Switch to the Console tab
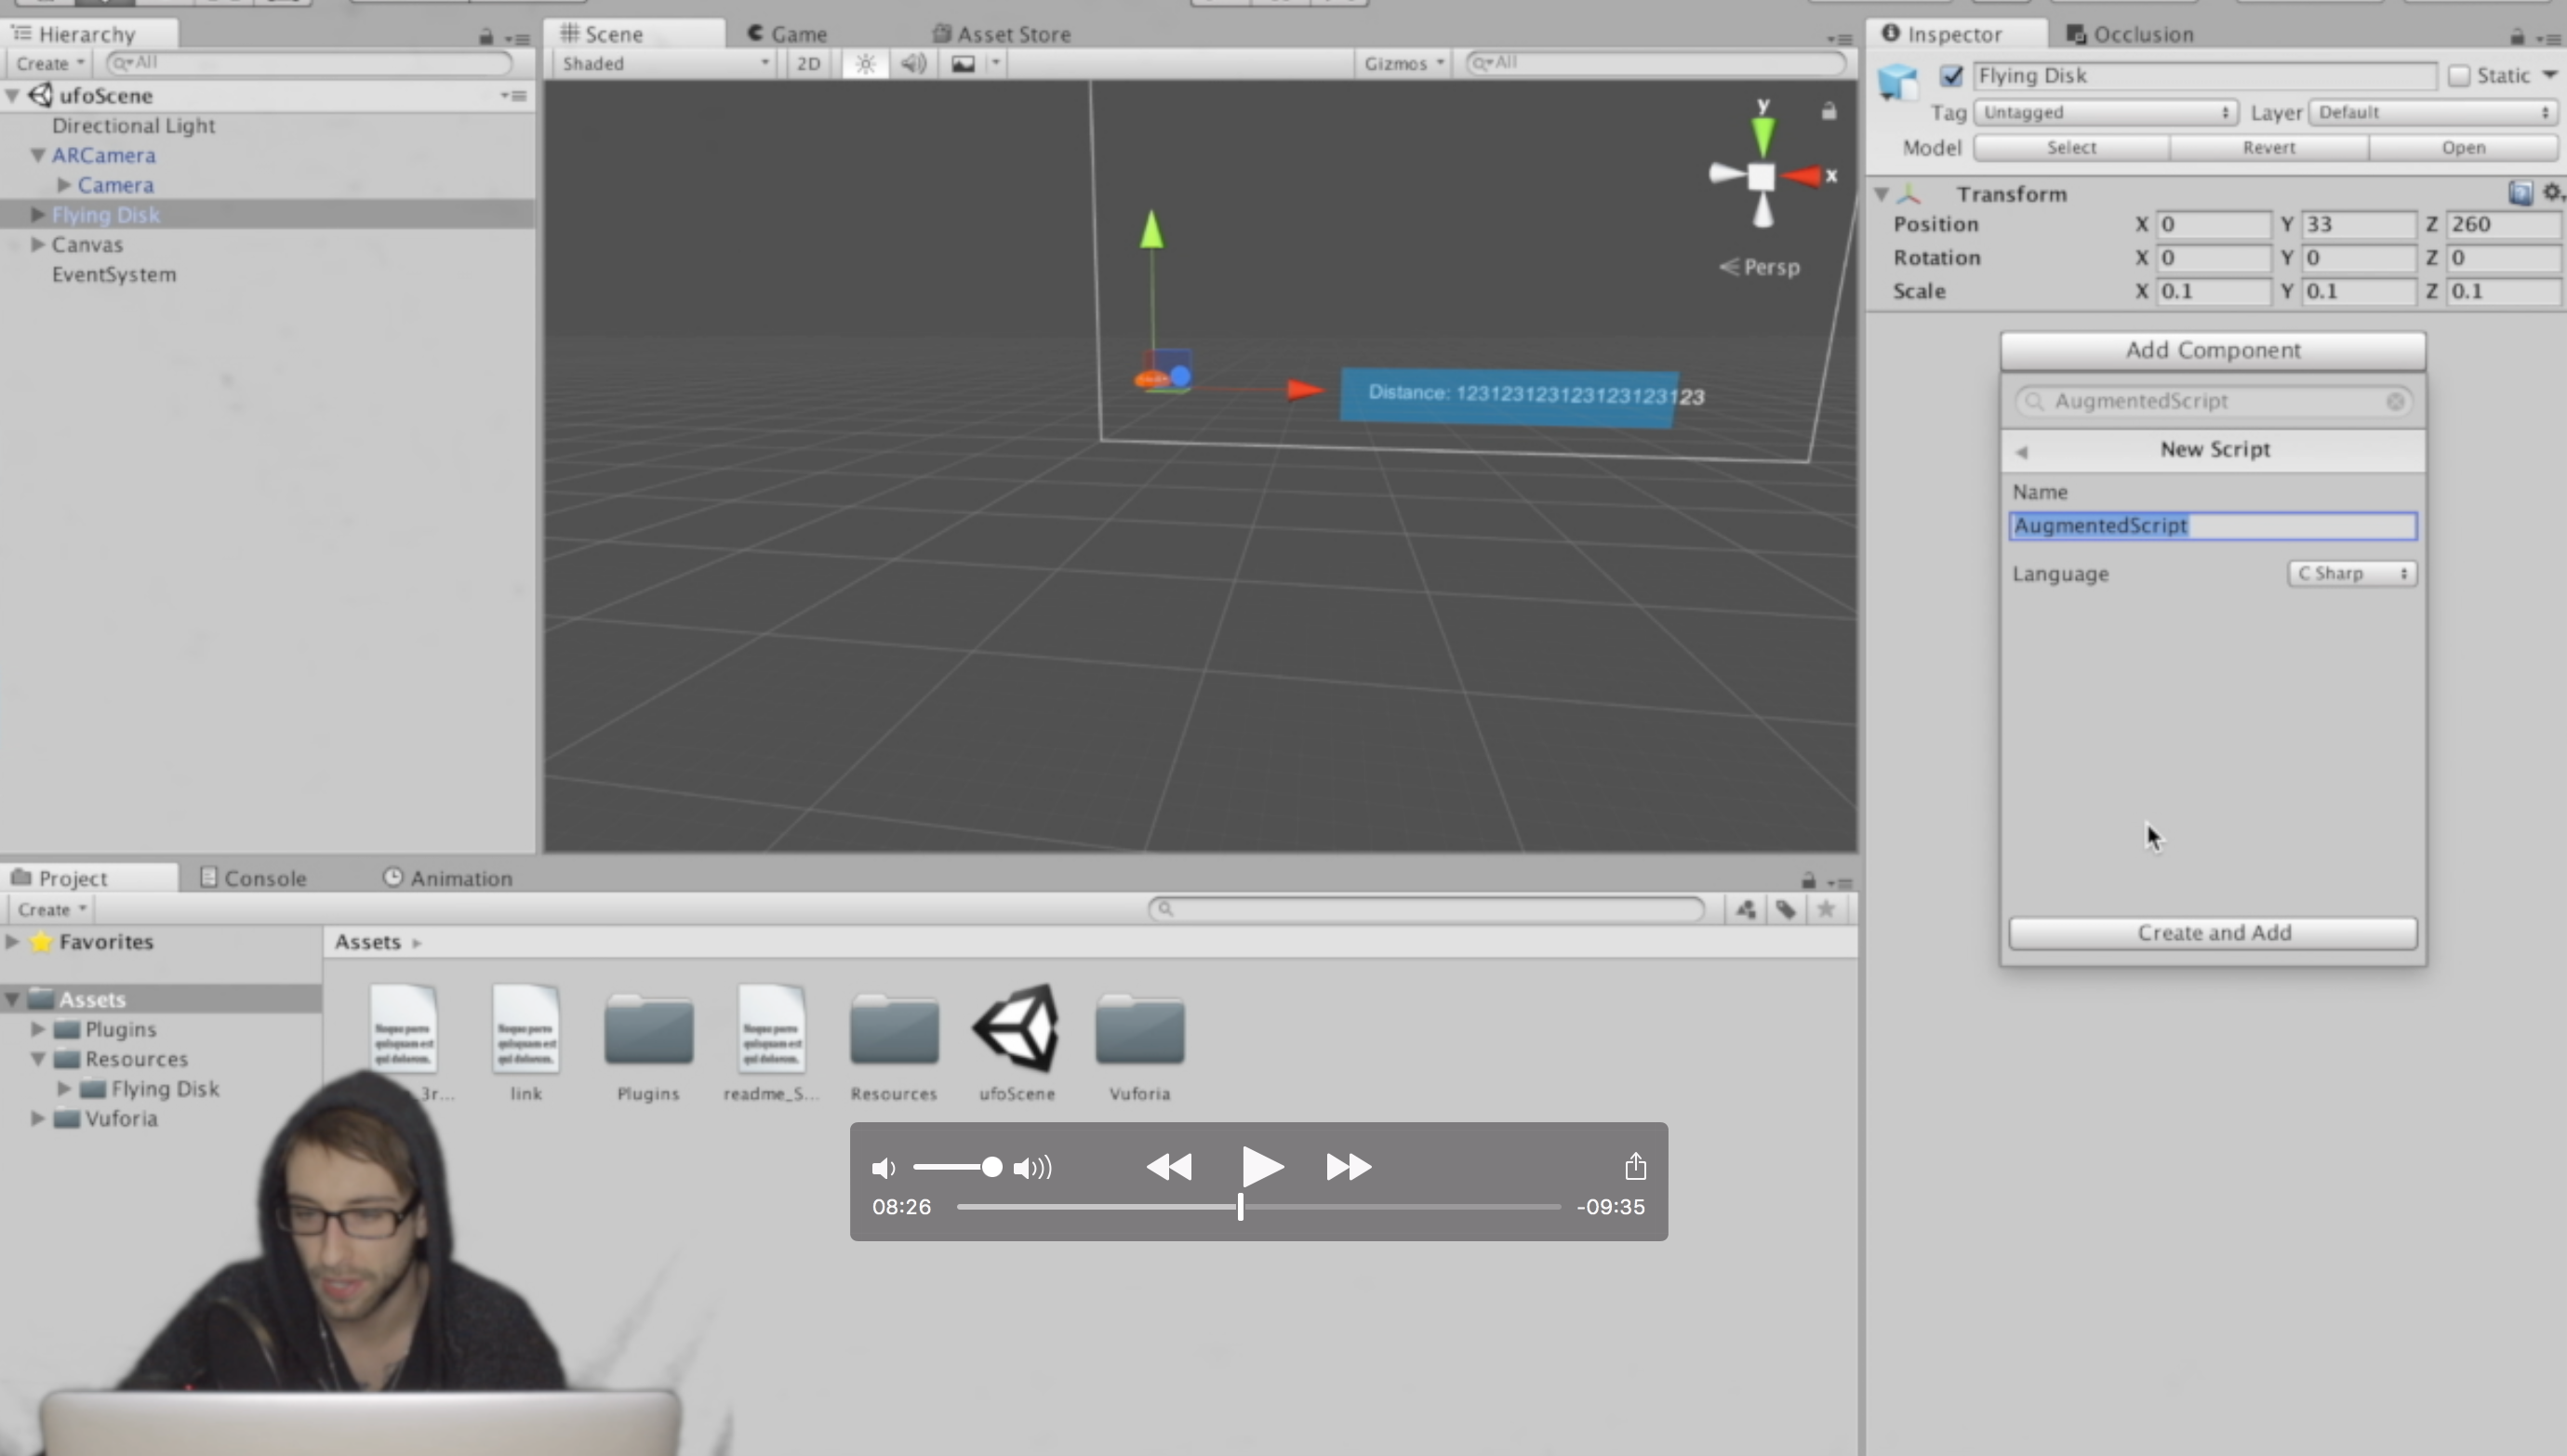The width and height of the screenshot is (2567, 1456). coord(253,878)
